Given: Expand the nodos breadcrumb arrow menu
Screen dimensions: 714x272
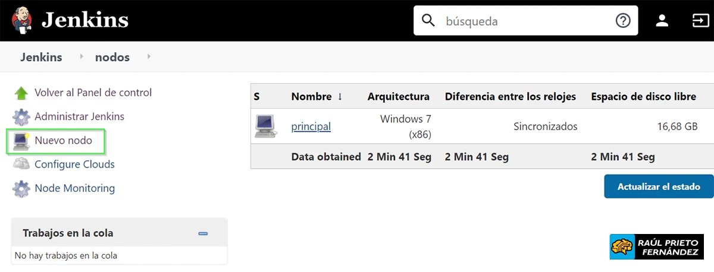Looking at the screenshot, I should coord(149,57).
